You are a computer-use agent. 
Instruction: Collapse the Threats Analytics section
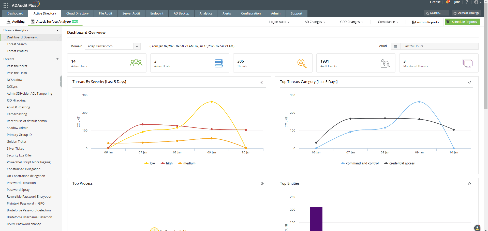pos(57,30)
